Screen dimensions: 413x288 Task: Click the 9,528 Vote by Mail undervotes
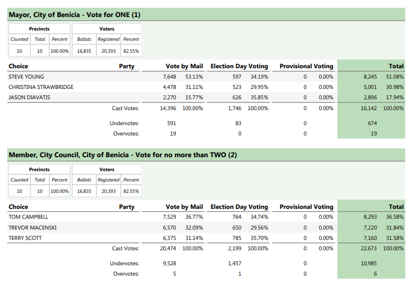pyautogui.click(x=169, y=264)
